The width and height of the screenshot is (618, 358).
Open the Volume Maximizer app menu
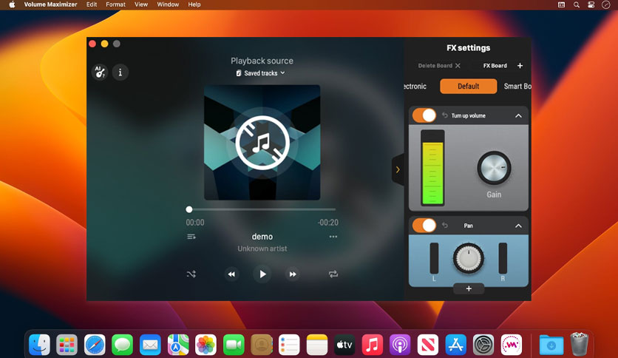pos(50,4)
